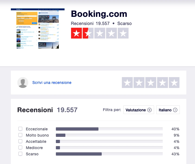Check the Mediocre filter checkbox
Screen dimensions: 195x164
click(x=20, y=147)
